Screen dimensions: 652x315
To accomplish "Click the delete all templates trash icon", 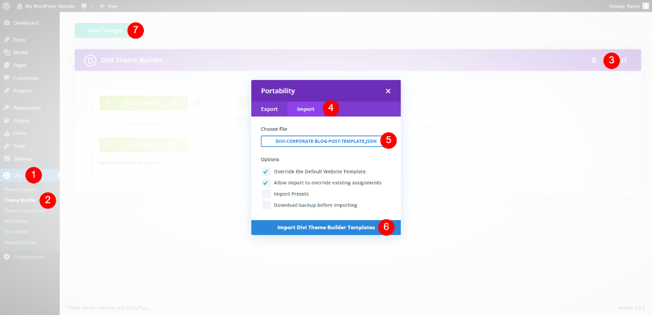I will pos(594,60).
